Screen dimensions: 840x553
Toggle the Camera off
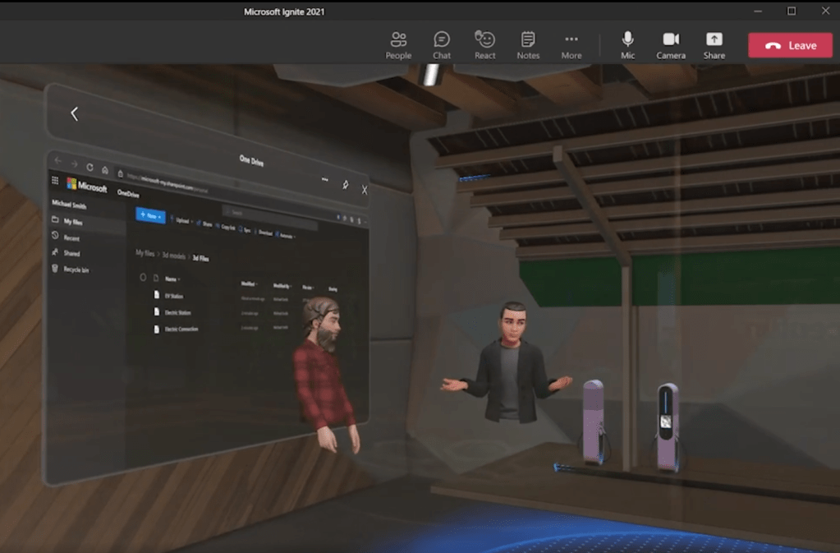[x=671, y=45]
